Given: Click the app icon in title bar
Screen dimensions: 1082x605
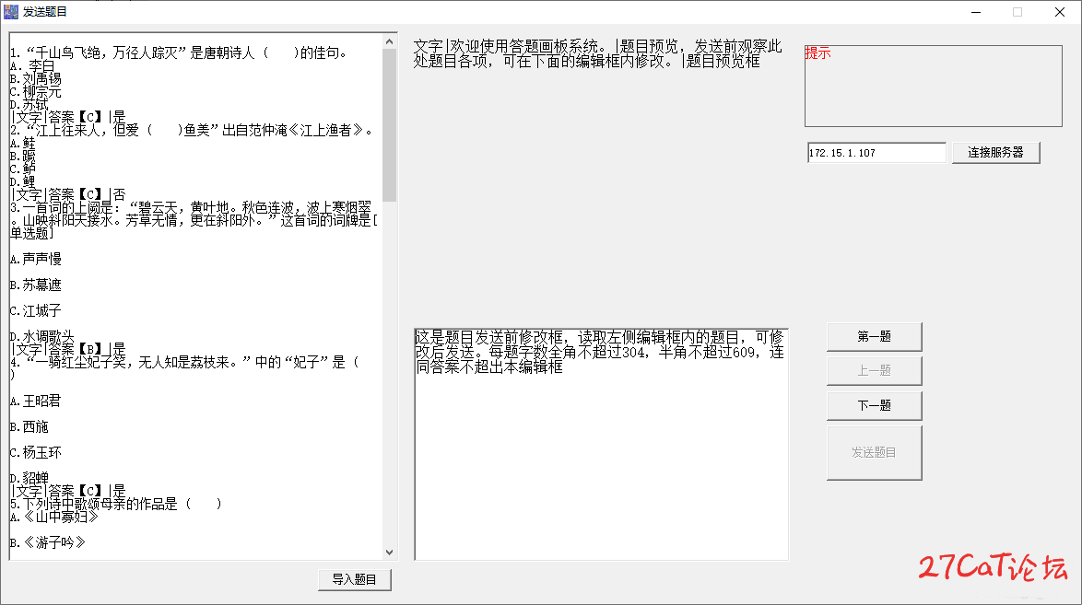Looking at the screenshot, I should tap(11, 12).
